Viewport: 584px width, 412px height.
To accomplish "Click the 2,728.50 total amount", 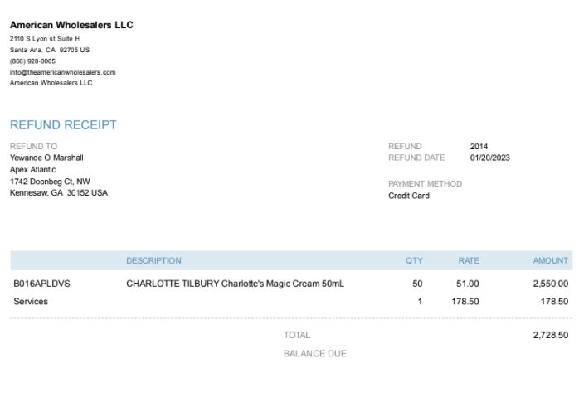I will (x=551, y=335).
